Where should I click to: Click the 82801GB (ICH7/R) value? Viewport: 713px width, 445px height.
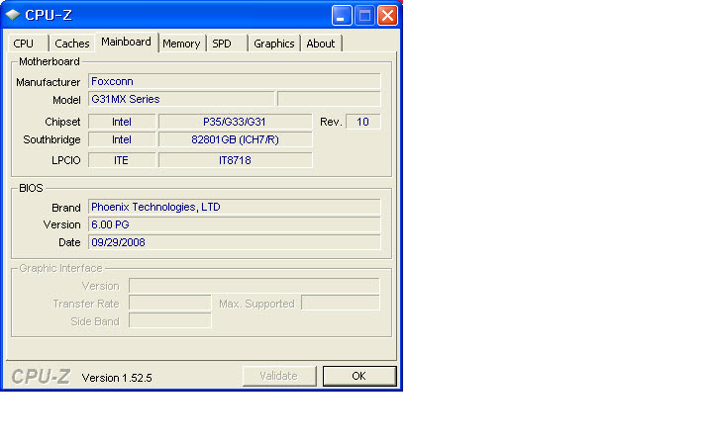click(x=235, y=139)
